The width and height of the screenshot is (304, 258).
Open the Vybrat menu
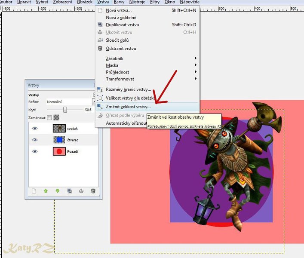point(42,2)
